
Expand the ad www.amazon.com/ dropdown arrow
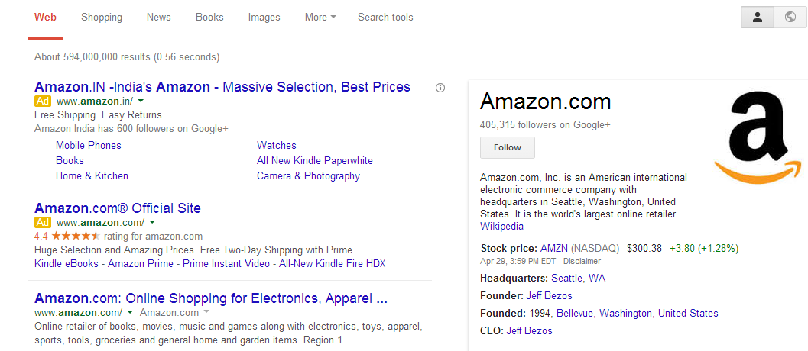tap(152, 222)
